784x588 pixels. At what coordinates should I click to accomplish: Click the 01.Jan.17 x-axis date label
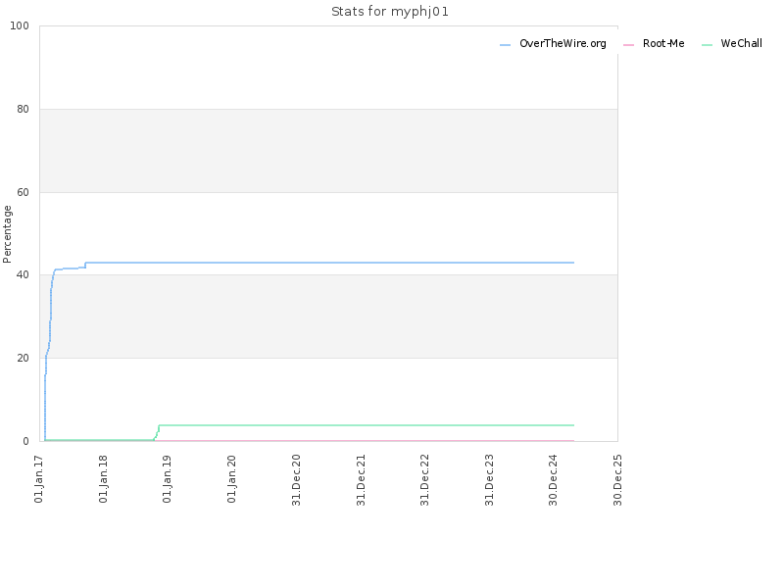point(39,479)
